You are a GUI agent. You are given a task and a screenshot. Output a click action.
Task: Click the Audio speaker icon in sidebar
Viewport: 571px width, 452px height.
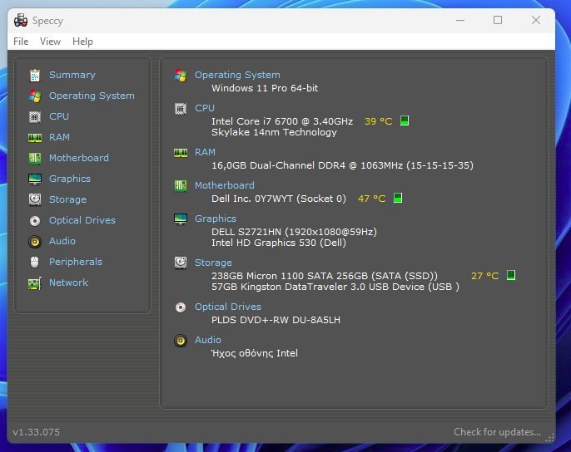[35, 242]
